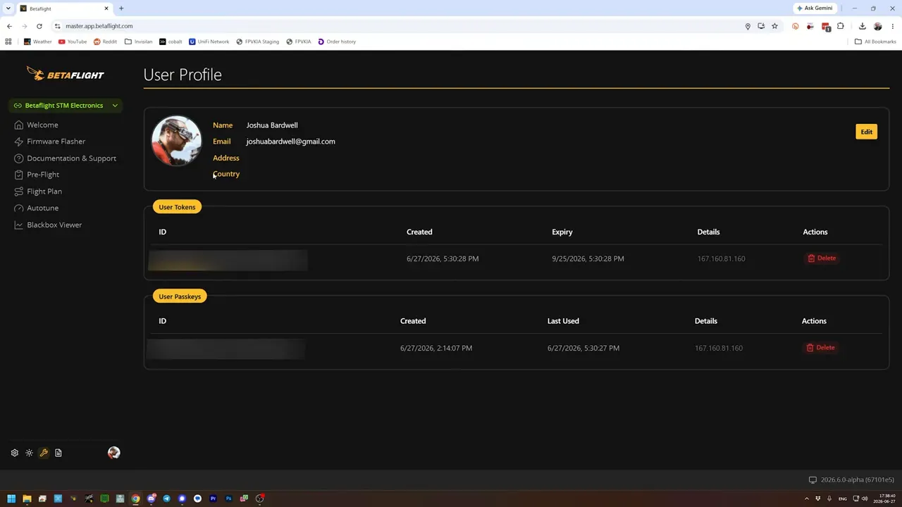Open Chrome extensions puzzle icon
Viewport: 902px width, 507px height.
point(840,26)
